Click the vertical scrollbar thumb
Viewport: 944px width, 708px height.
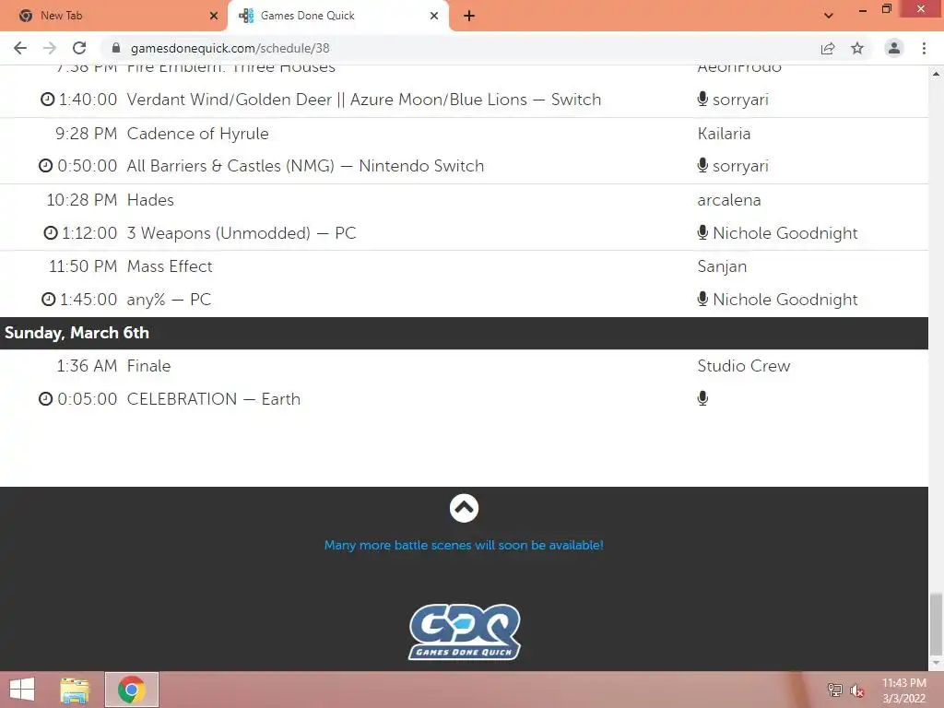point(937,624)
